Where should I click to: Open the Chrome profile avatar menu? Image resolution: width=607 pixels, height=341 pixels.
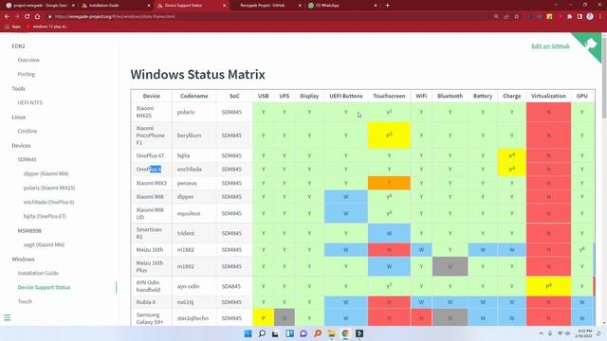[x=590, y=17]
